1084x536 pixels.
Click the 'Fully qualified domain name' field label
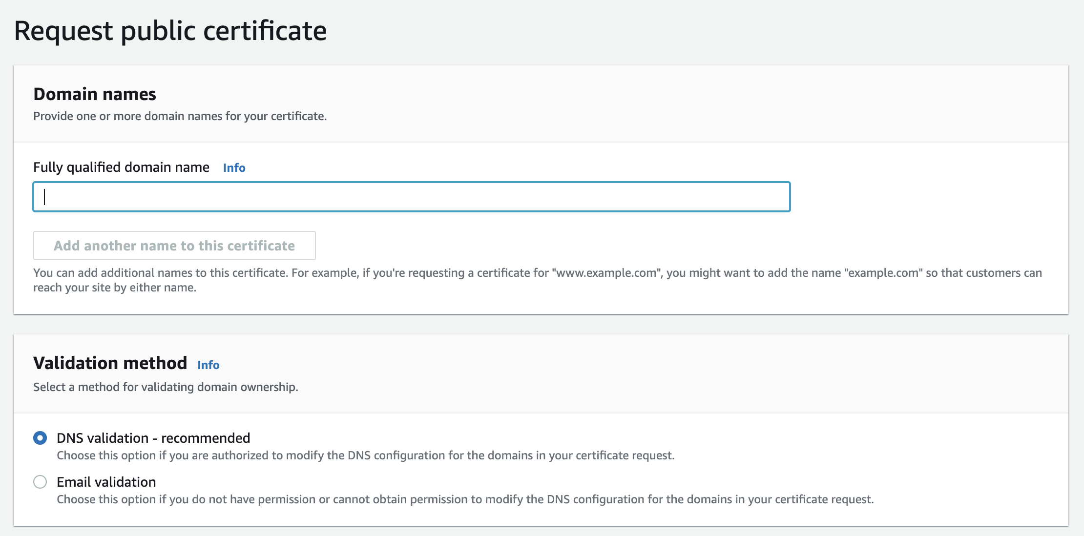(121, 167)
